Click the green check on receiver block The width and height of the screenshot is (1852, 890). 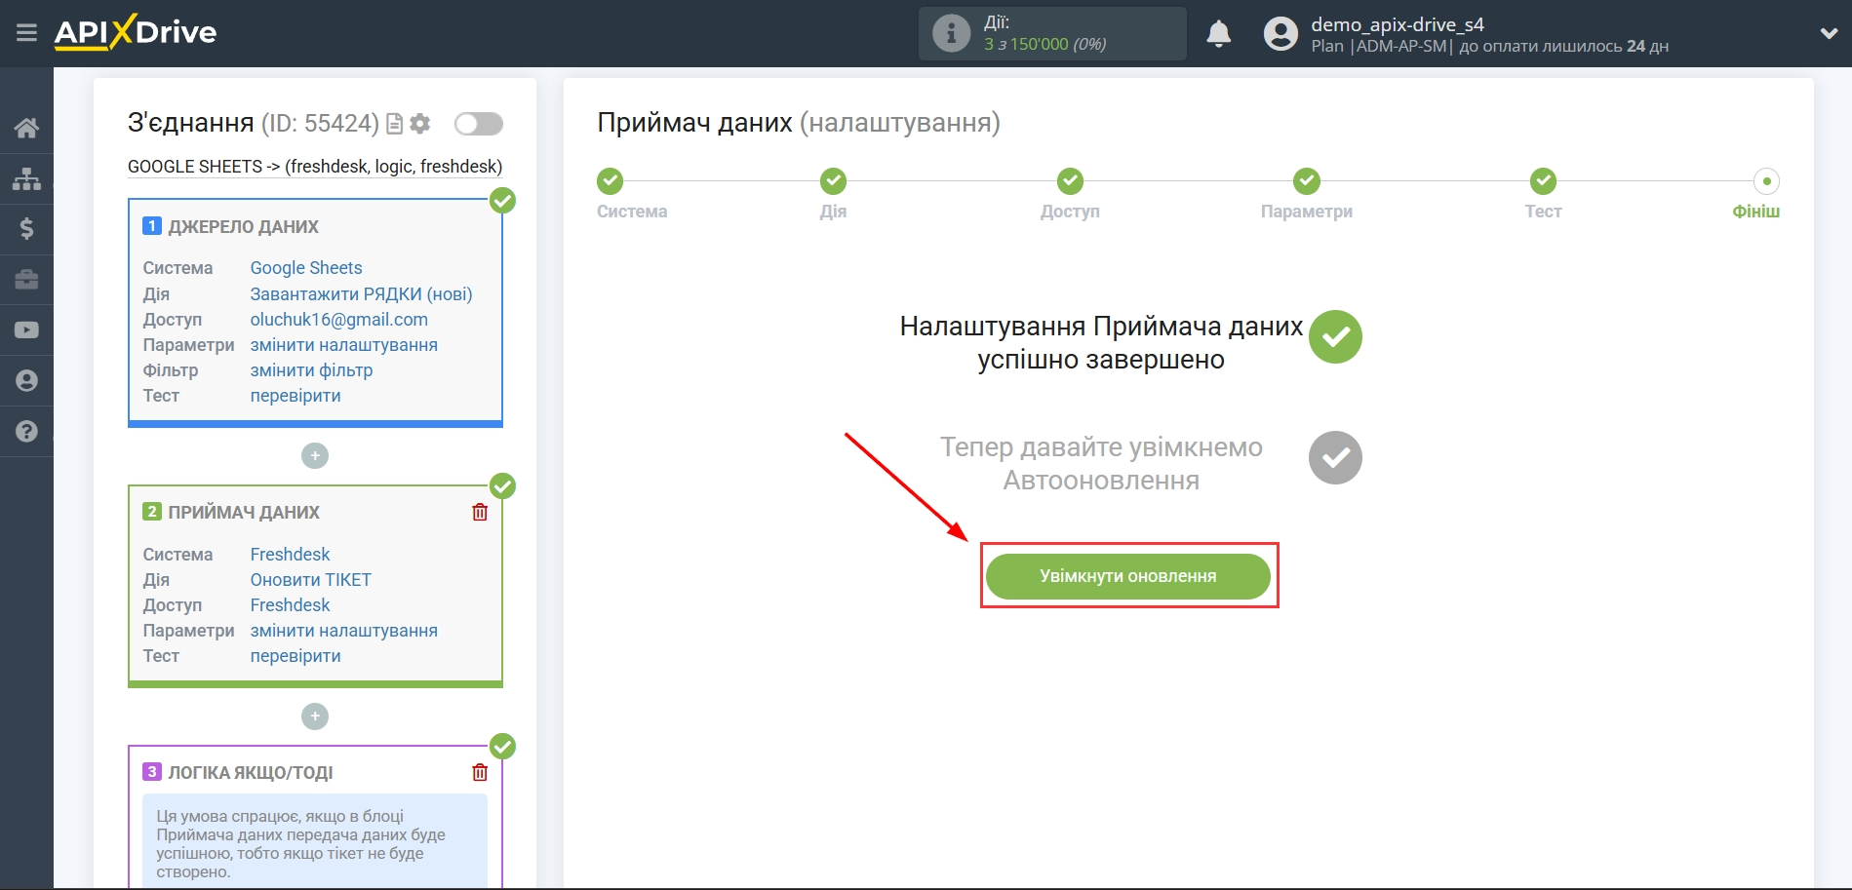(502, 485)
